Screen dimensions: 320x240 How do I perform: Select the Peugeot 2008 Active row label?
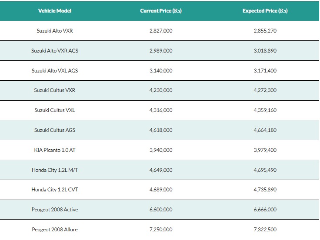55,210
